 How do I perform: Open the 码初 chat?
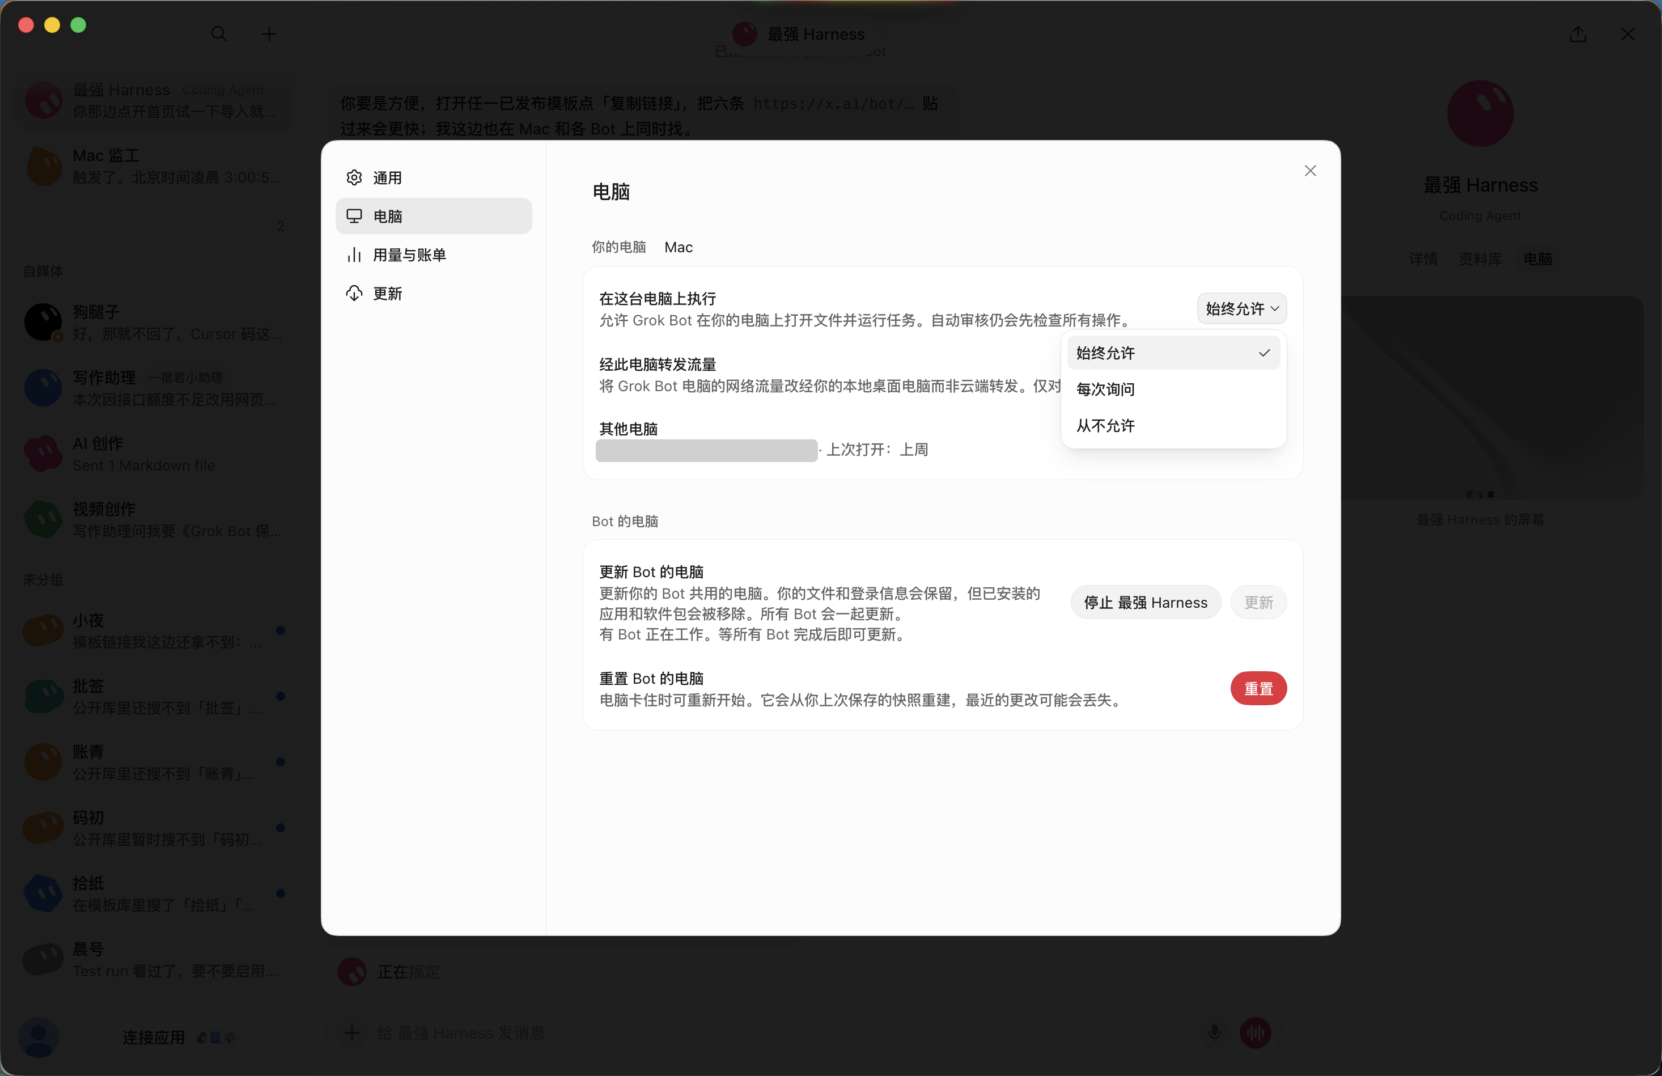tap(154, 828)
